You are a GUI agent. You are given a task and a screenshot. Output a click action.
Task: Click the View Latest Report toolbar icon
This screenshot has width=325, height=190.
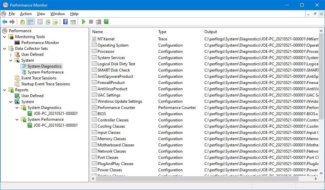(73, 22)
